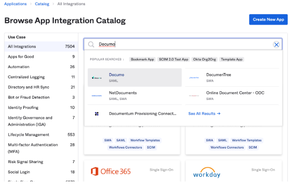This screenshot has width=292, height=190.
Task: Filter by Bot or Fraud Detection
Action: 41,98
